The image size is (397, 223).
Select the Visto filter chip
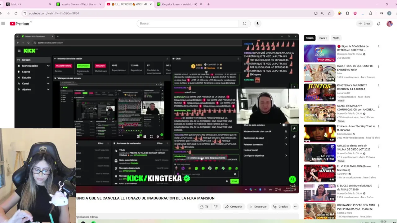[336, 38]
